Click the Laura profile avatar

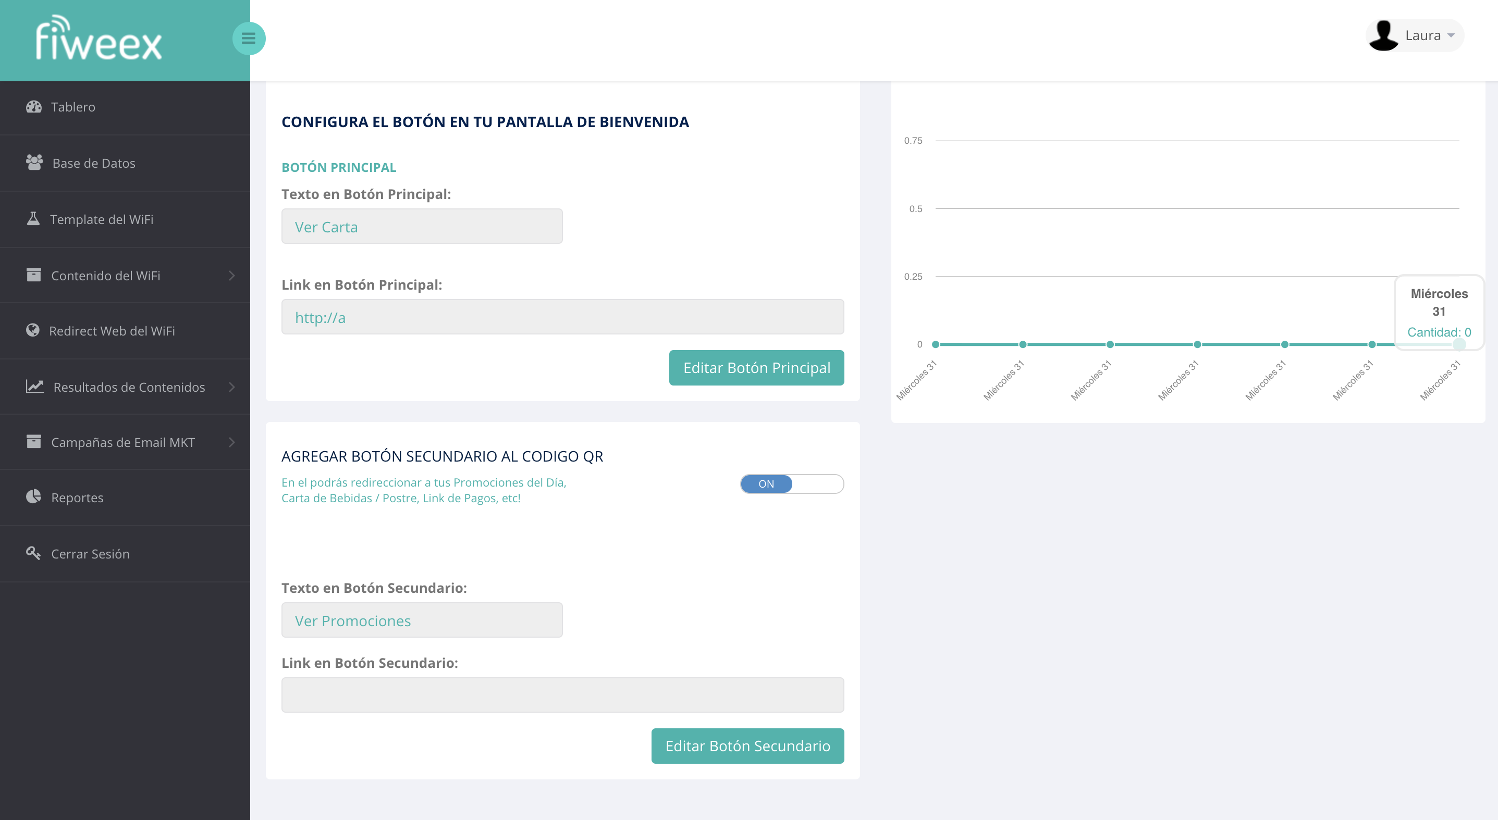point(1383,35)
